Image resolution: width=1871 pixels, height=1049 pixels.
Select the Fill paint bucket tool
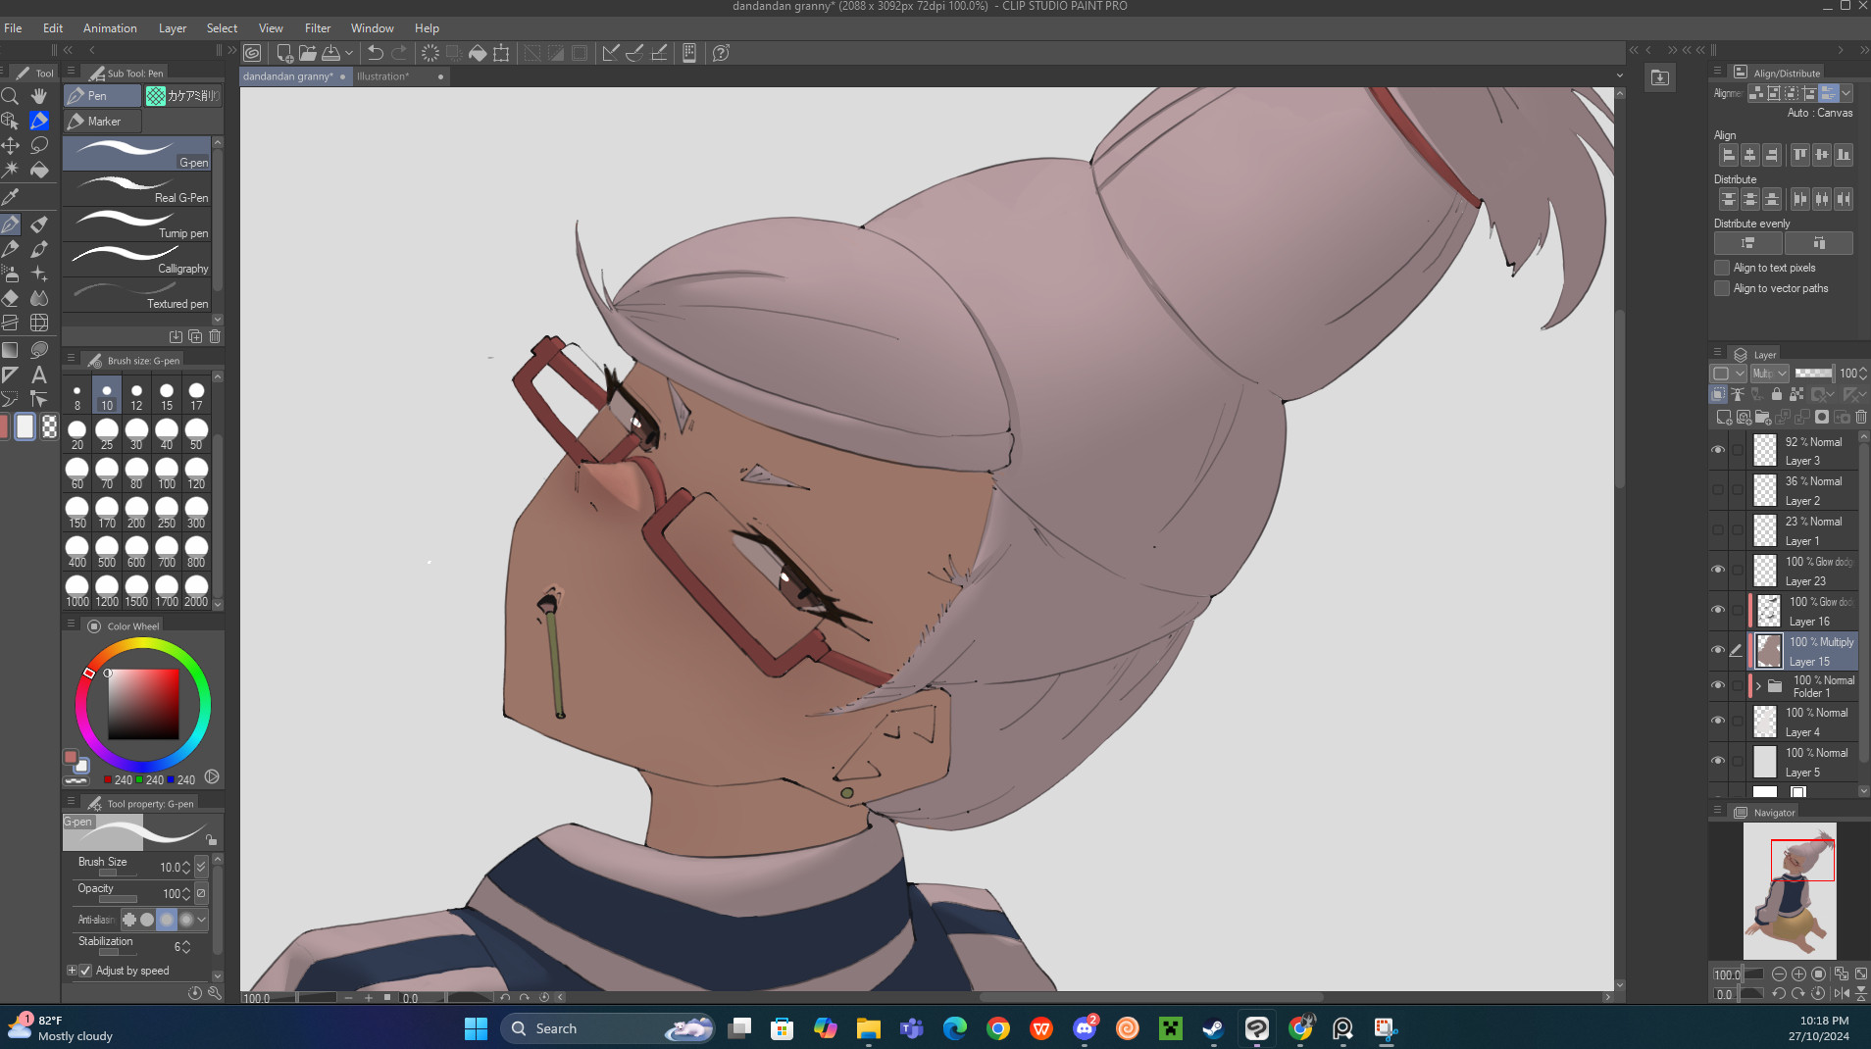click(39, 170)
